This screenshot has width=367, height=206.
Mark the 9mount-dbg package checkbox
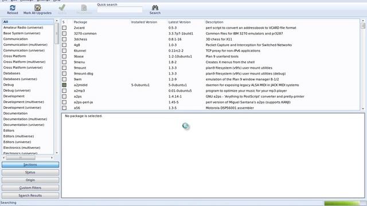point(64,74)
